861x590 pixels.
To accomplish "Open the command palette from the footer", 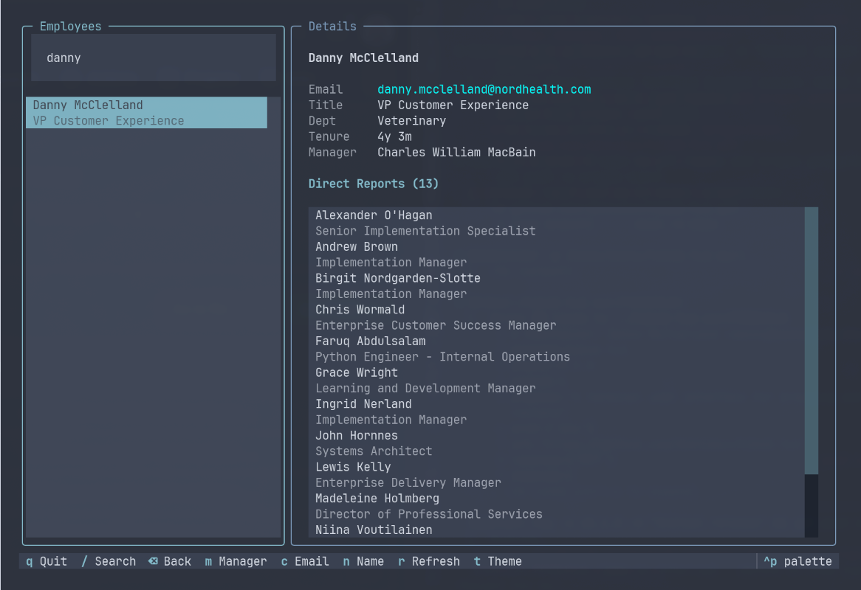I will 797,561.
